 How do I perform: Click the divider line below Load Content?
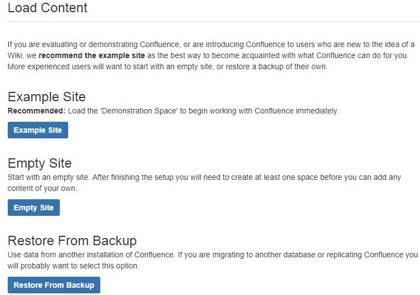pyautogui.click(x=213, y=22)
